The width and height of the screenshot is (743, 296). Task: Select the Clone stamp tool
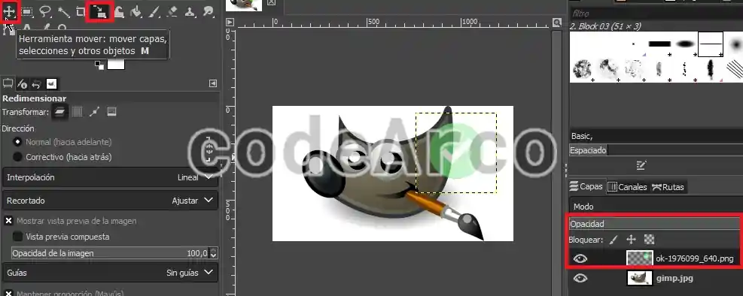(190, 12)
